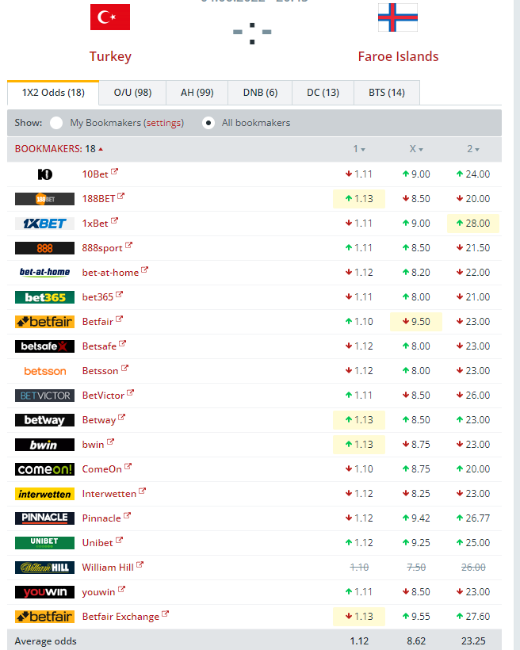Click the bwin logo image
Image resolution: width=520 pixels, height=650 pixels.
pos(44,445)
